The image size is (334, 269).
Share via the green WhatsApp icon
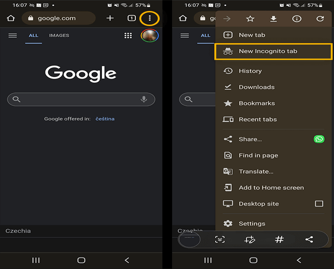click(319, 139)
